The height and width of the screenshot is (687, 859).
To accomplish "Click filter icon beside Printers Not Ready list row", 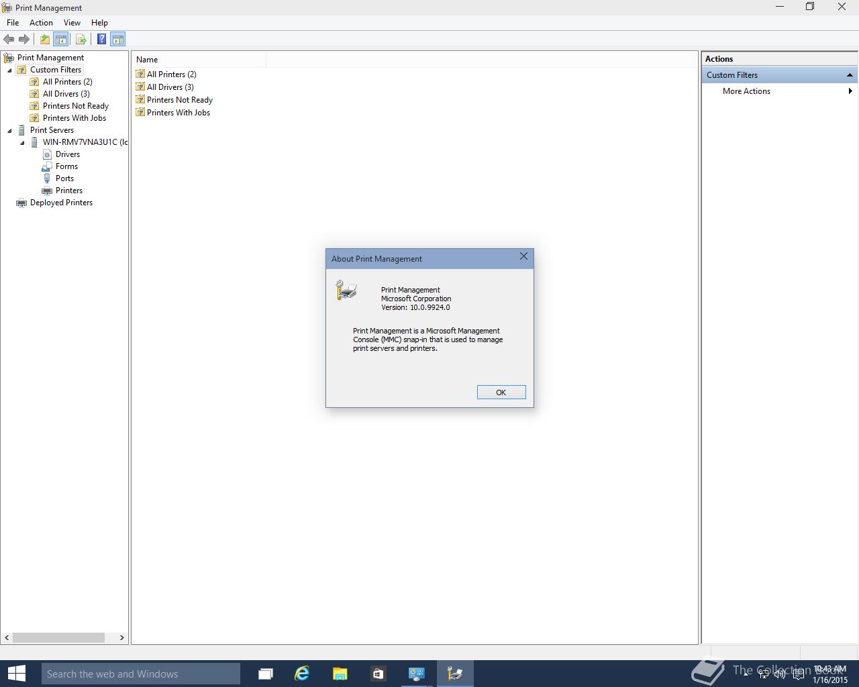I will pos(140,100).
